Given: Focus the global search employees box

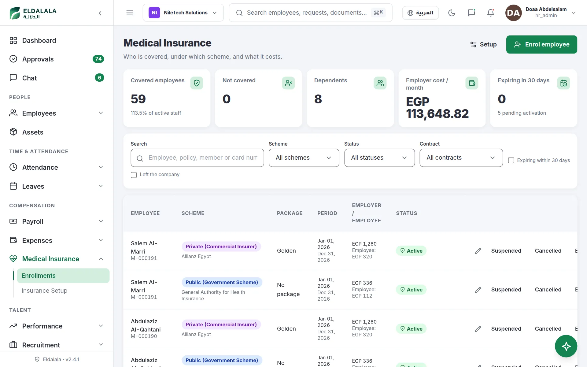Looking at the screenshot, I should 310,13.
